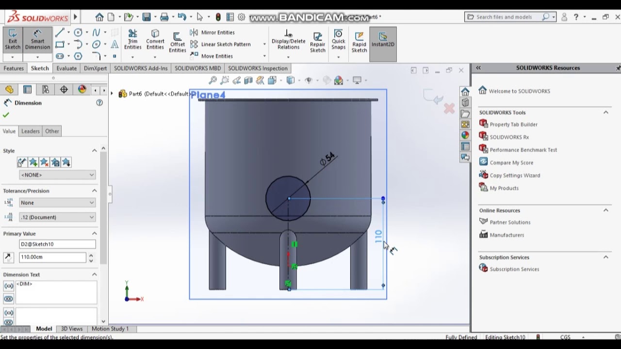Click the 110.00cm primary value field
Screen dimensions: 621x349
click(x=52, y=257)
